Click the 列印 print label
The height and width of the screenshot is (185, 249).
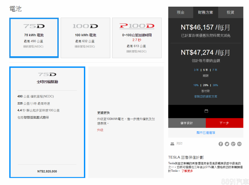click(x=179, y=143)
